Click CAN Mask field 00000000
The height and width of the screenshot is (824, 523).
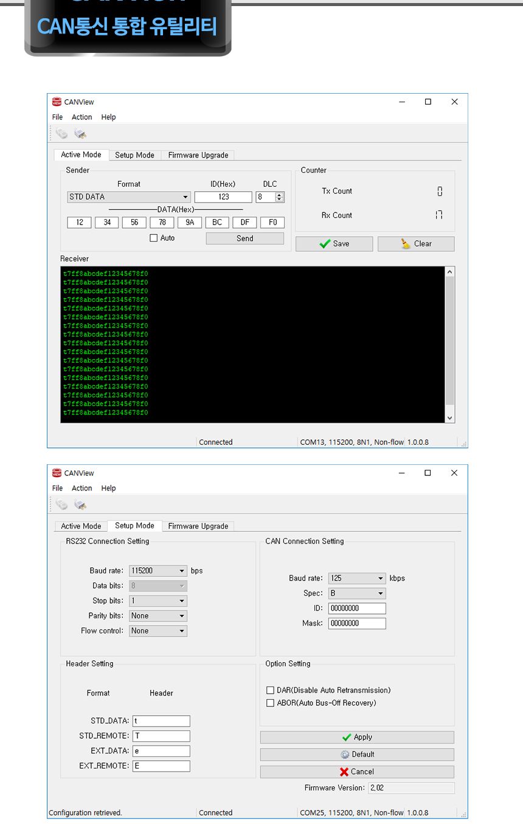click(x=357, y=623)
